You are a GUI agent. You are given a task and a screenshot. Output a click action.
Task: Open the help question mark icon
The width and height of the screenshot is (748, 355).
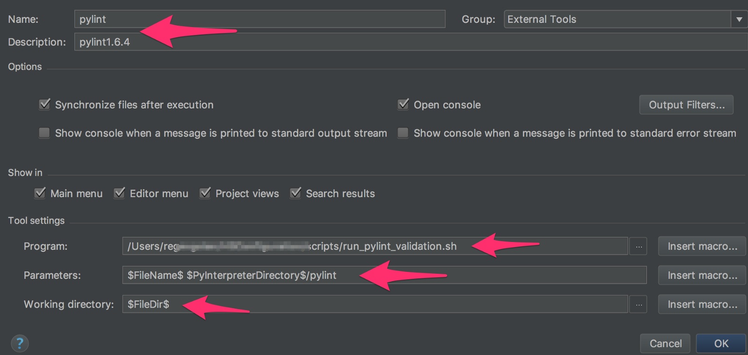[20, 343]
